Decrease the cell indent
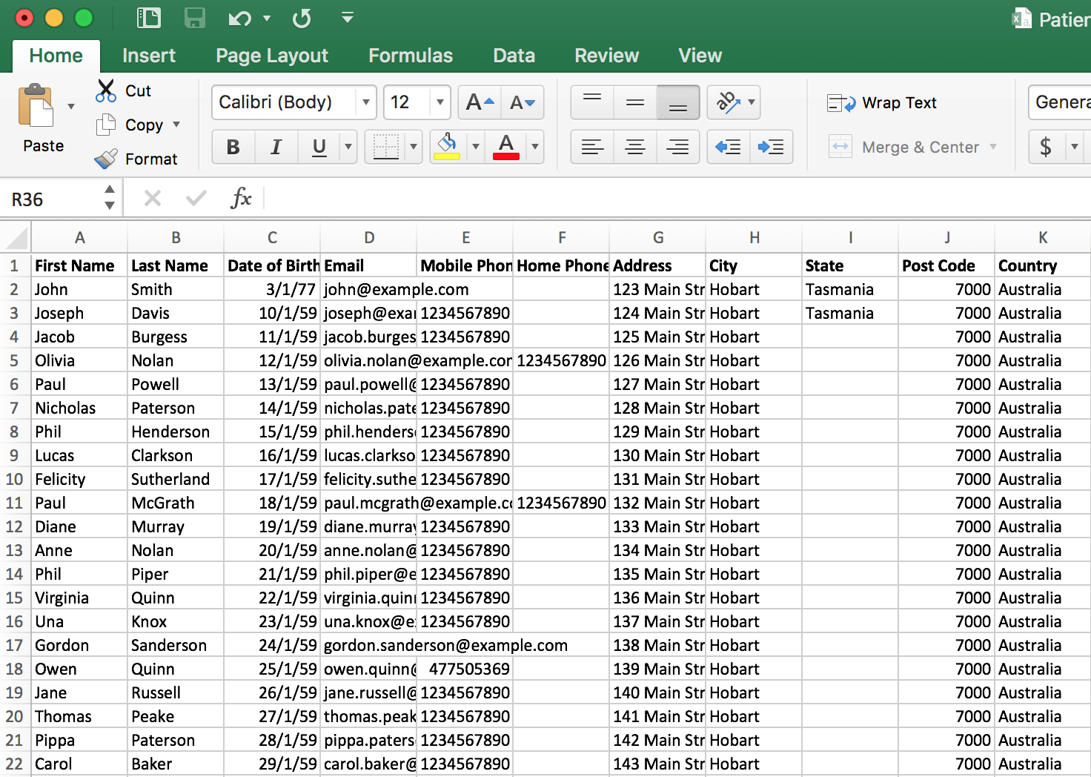1091x777 pixels. [729, 147]
